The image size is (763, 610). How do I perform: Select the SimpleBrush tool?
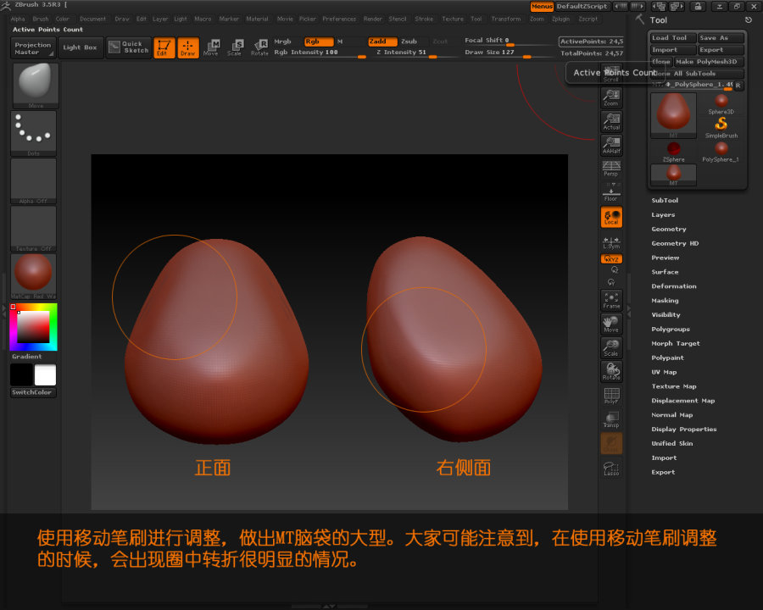pos(721,127)
